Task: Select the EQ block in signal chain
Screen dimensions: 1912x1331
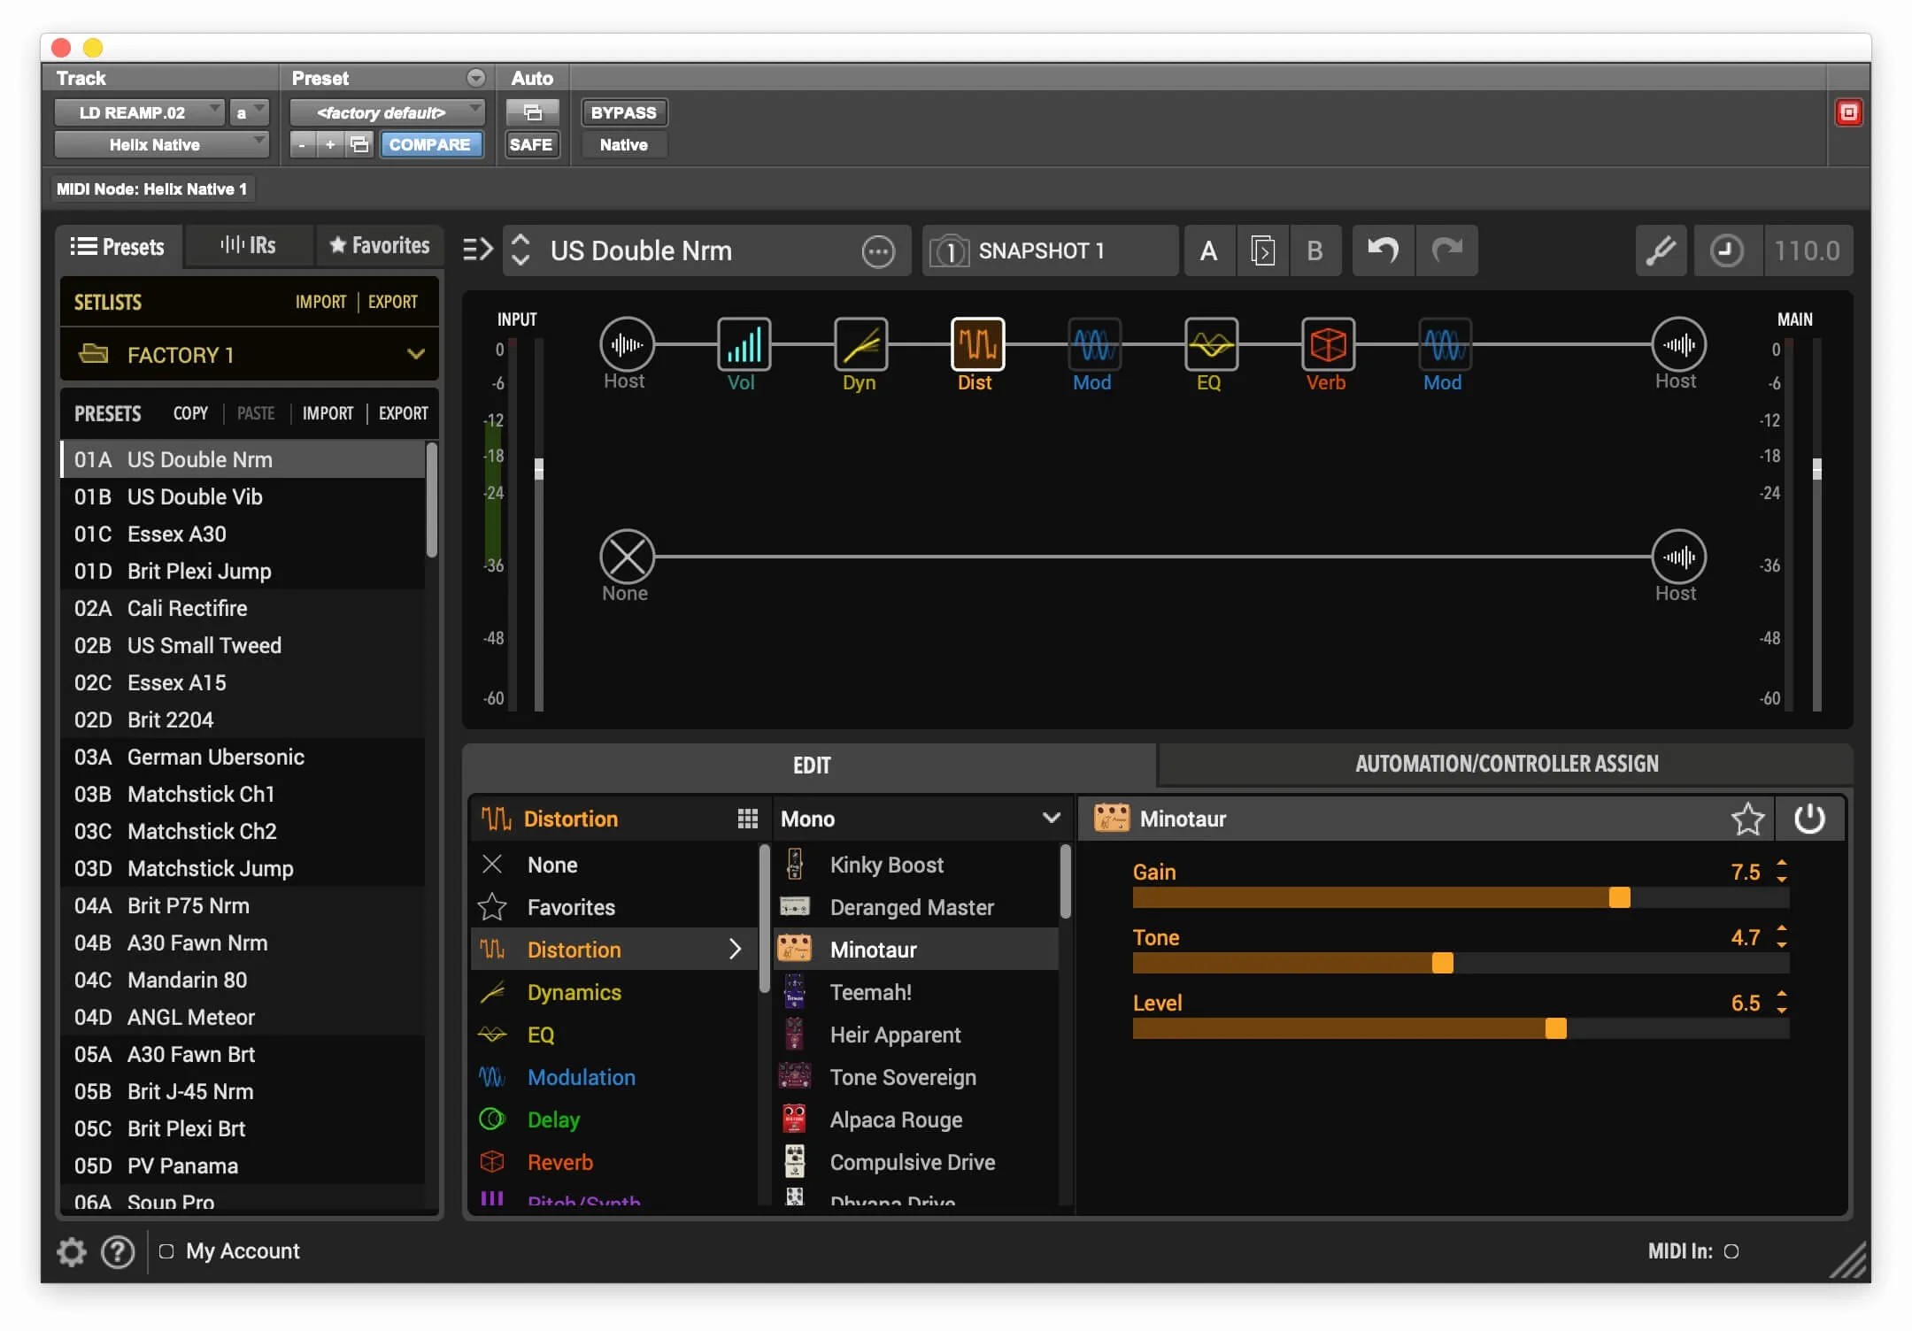Action: click(x=1211, y=344)
